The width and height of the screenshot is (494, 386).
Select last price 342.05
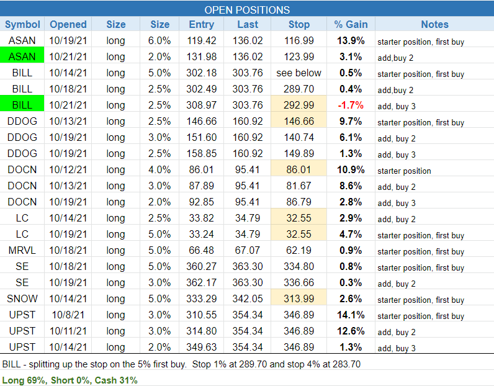tap(248, 298)
